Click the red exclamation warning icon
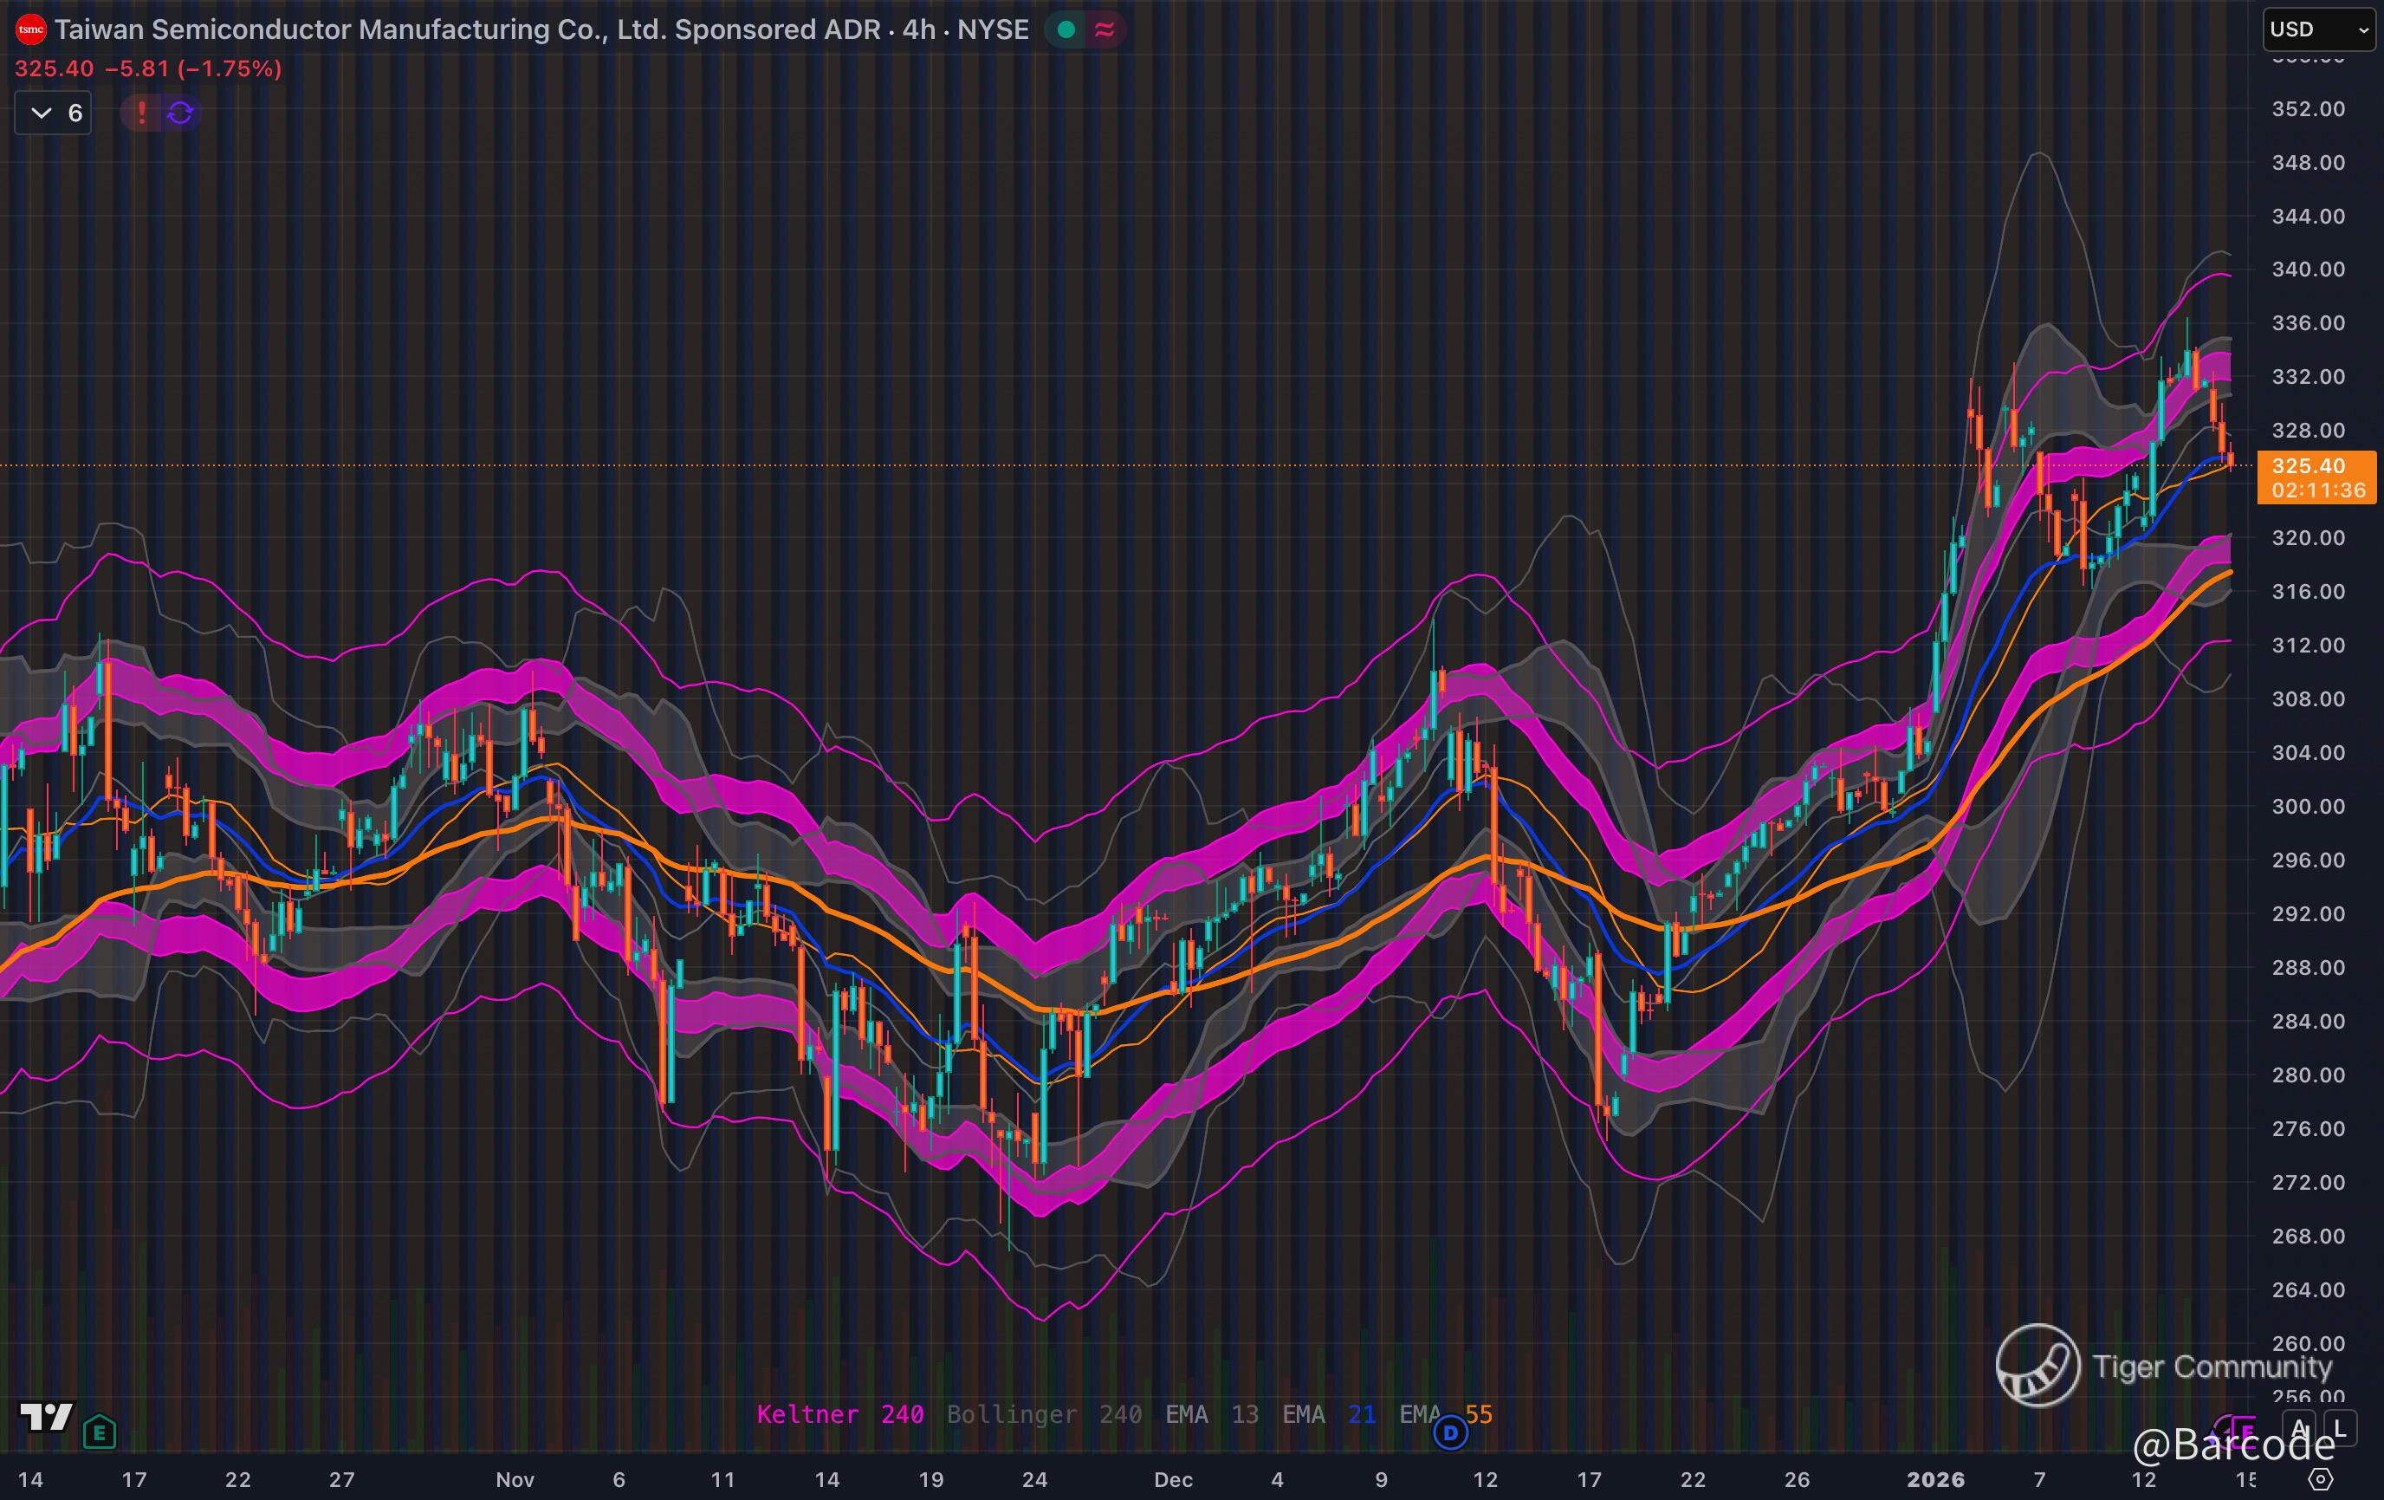Screen dimensions: 2384x1500 (141, 113)
